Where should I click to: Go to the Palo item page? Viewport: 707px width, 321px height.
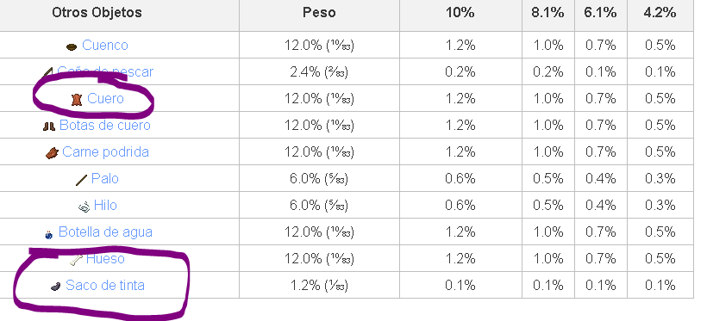coord(104,178)
